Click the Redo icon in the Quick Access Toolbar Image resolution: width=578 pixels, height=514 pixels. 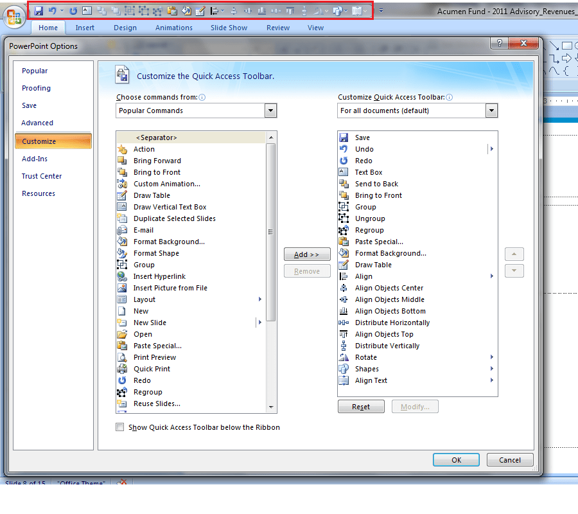point(73,11)
